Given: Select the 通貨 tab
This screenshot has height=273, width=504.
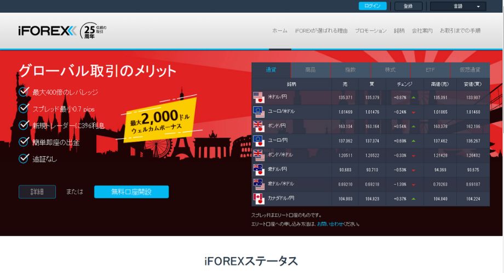Looking at the screenshot, I should pyautogui.click(x=271, y=70).
